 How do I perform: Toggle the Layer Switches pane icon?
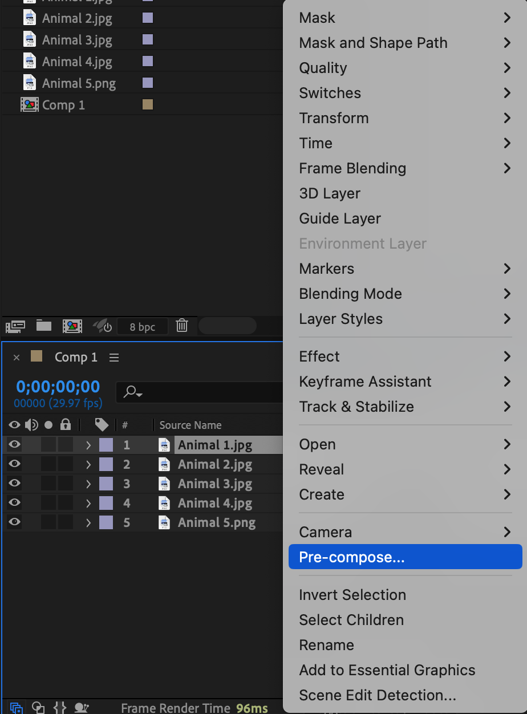[17, 708]
